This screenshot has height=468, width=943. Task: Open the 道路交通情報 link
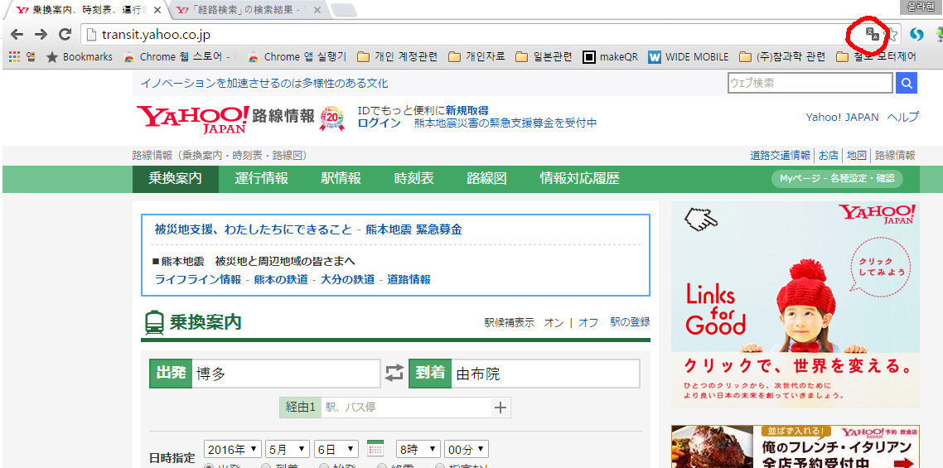[x=780, y=155]
